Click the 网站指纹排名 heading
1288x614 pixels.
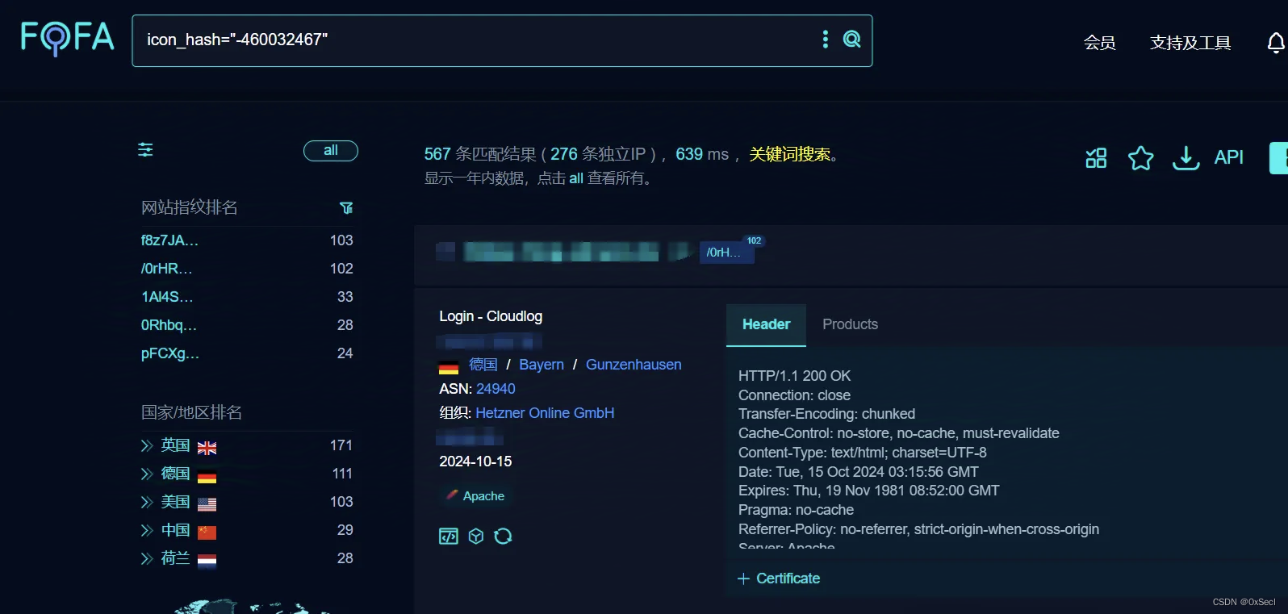pyautogui.click(x=190, y=207)
